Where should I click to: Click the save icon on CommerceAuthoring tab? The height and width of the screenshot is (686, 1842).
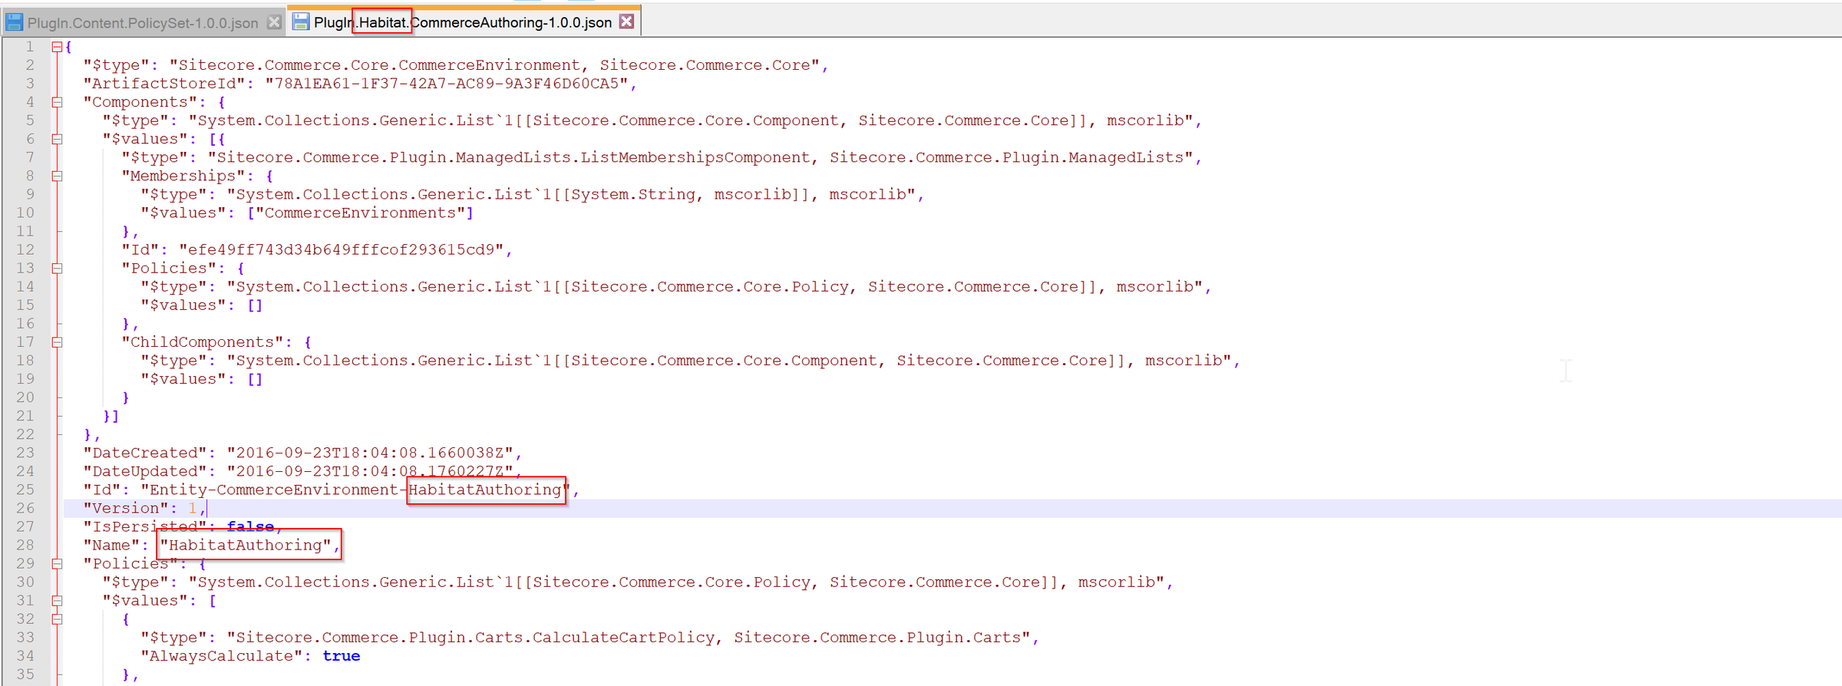coord(301,21)
